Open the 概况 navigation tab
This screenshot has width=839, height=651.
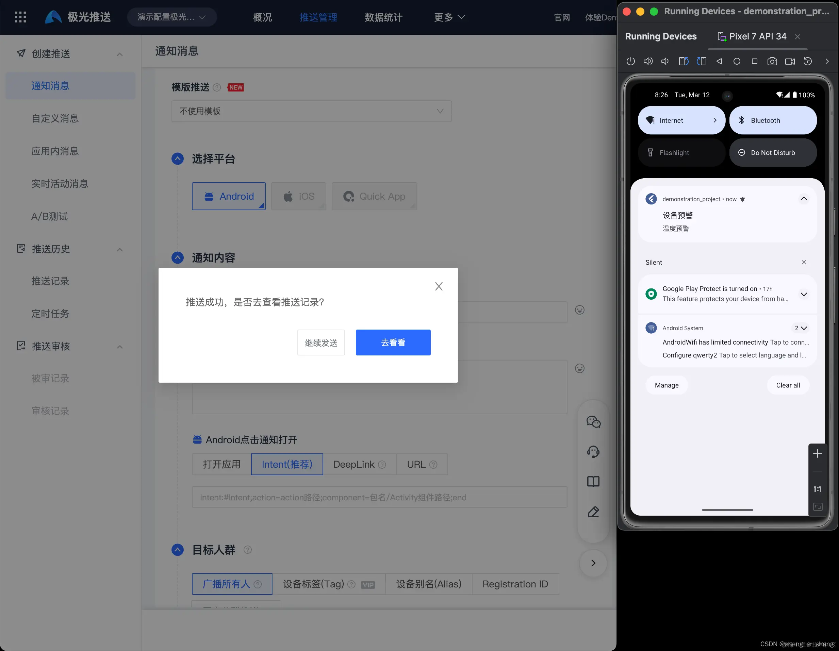click(262, 17)
